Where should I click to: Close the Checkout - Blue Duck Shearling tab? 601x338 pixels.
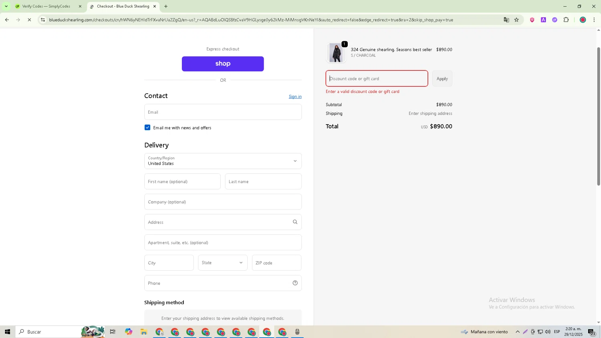point(155,6)
